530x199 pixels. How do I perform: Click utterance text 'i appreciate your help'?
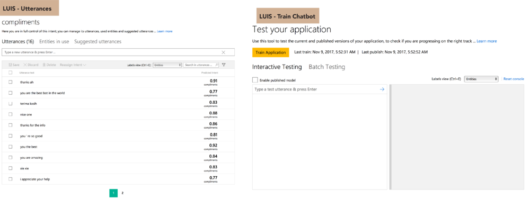click(x=35, y=179)
